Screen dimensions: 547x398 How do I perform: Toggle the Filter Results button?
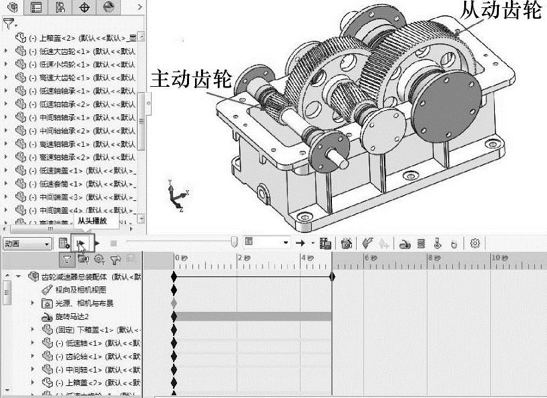point(131,259)
